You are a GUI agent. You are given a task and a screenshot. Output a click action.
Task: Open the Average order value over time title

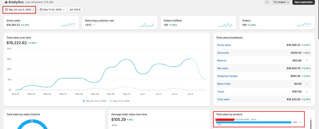tap(129, 114)
